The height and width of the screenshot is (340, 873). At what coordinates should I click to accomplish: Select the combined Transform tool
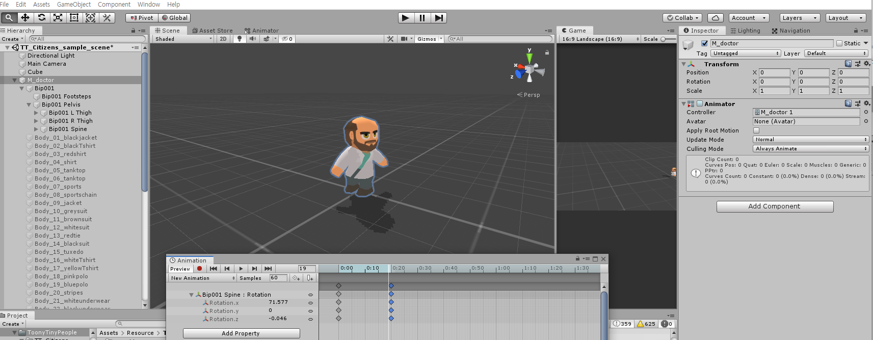pos(91,18)
